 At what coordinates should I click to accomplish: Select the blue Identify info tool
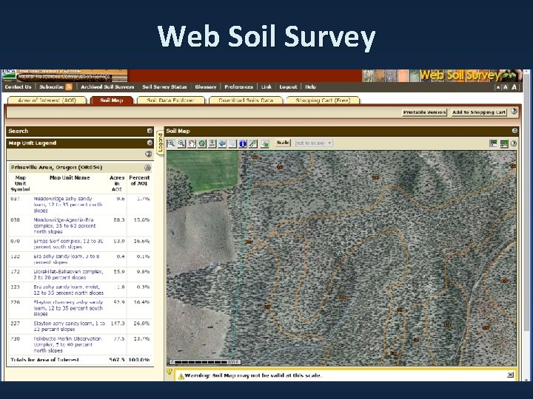pos(243,143)
